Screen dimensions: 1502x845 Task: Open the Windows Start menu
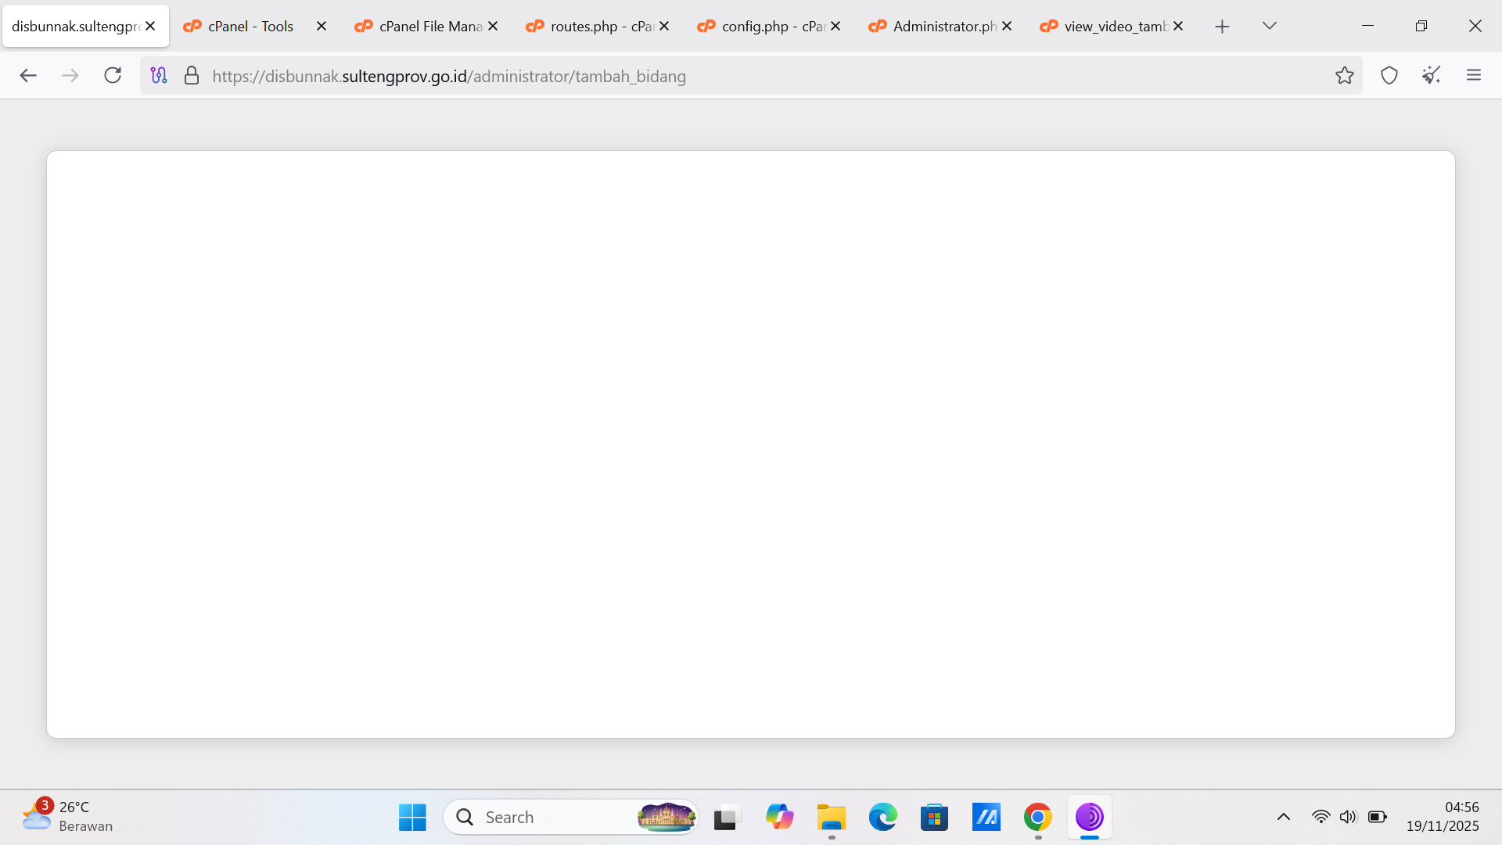coord(412,817)
